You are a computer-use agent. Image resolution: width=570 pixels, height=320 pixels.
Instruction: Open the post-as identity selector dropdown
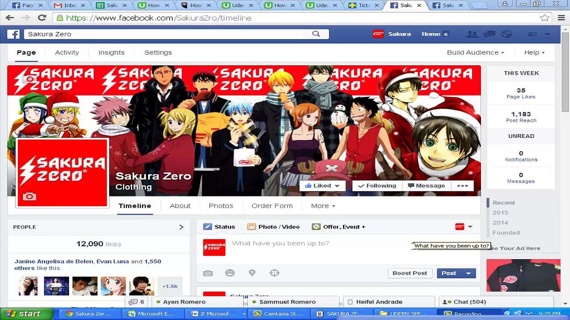464,227
